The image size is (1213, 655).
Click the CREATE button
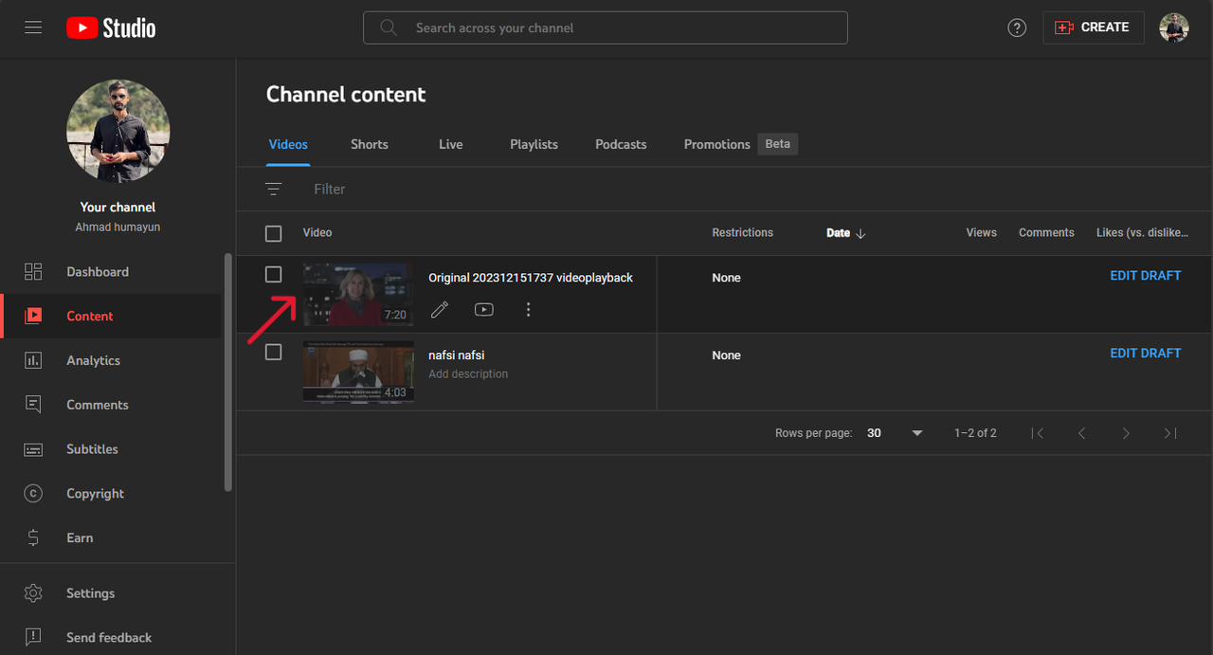[1094, 27]
